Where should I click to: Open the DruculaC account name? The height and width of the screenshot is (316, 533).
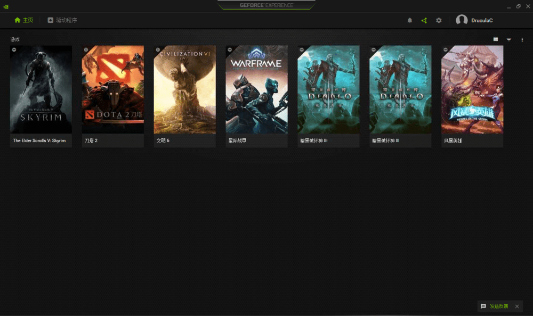482,20
